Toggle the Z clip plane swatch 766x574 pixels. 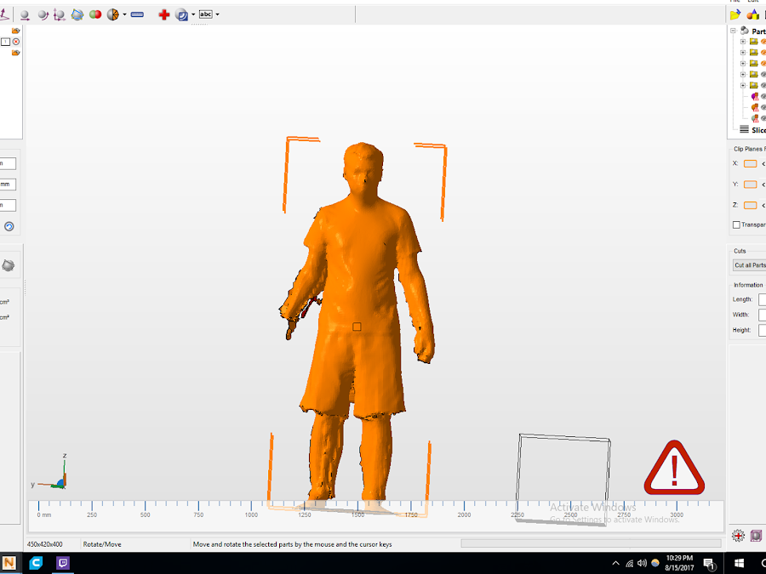750,205
